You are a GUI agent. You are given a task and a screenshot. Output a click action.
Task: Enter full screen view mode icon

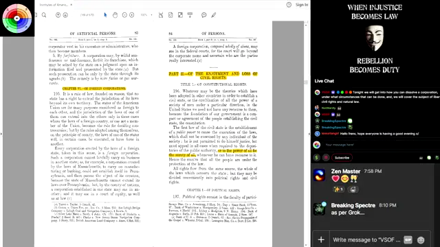pos(180,15)
